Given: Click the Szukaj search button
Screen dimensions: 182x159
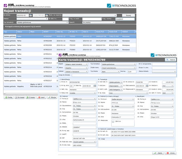Looking at the screenshot, I should 128,15.
